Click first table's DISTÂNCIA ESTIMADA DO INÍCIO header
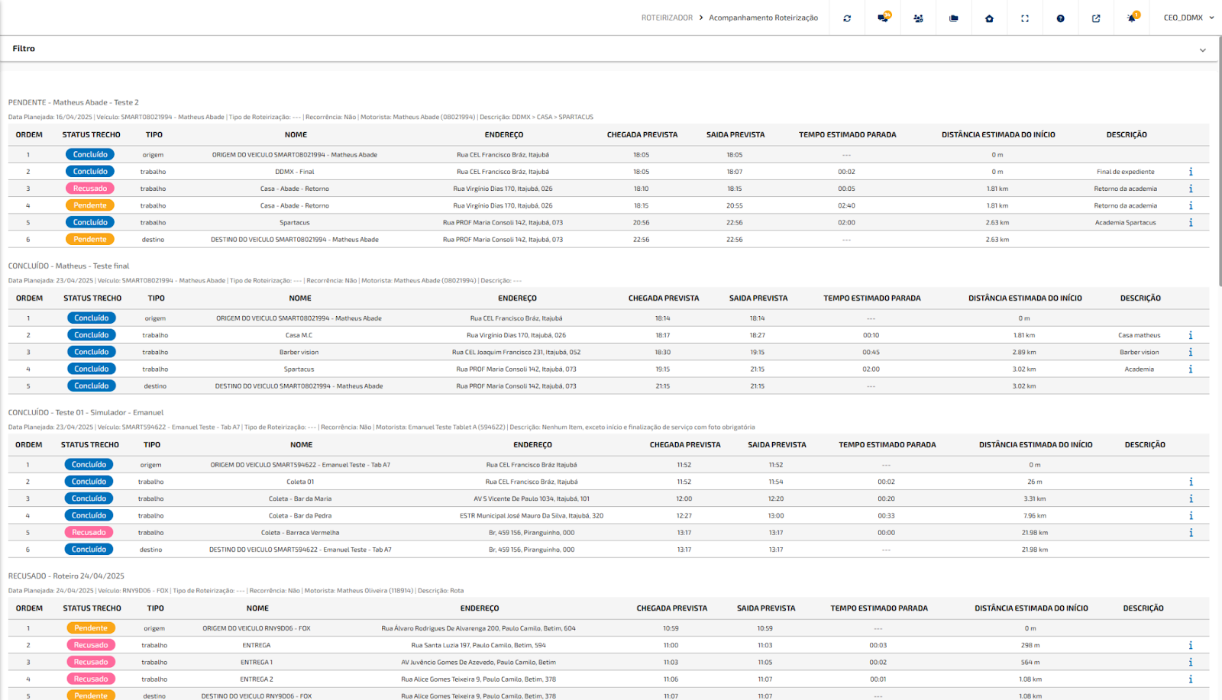 pyautogui.click(x=998, y=134)
